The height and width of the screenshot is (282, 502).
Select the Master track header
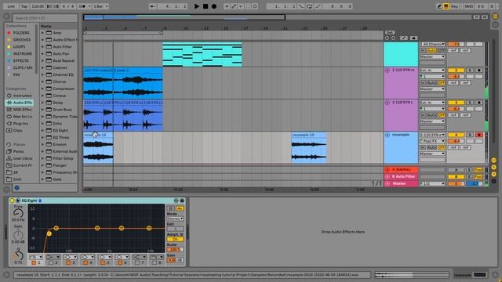coord(401,183)
